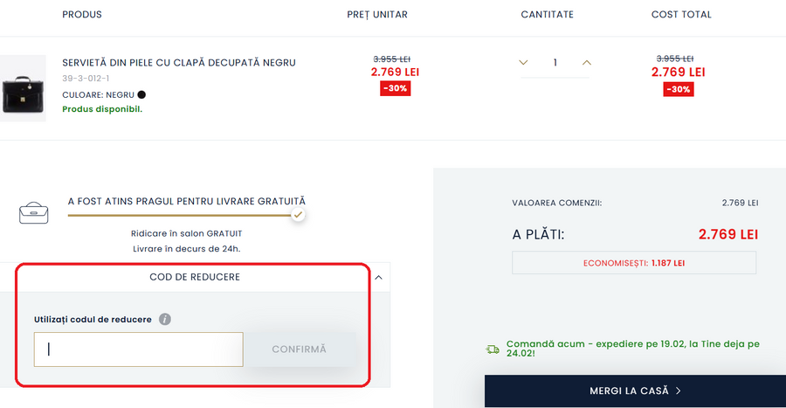Decrease quantity with the down chevron
The width and height of the screenshot is (786, 408).
pos(523,63)
